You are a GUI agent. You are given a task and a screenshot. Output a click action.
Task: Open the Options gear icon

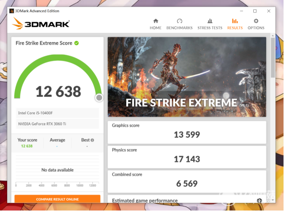(256, 21)
